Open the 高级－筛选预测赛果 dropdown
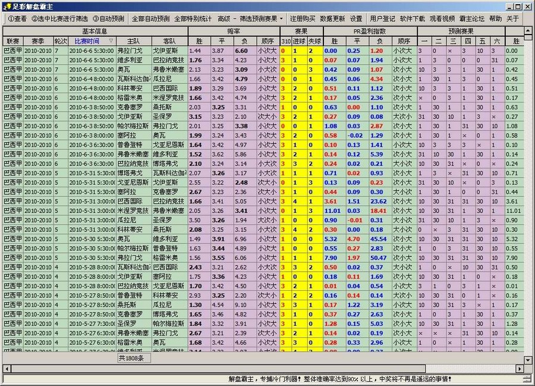Screen dimensions: 535x386 click(x=250, y=19)
